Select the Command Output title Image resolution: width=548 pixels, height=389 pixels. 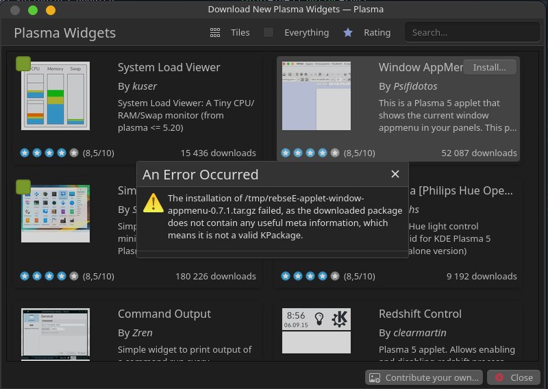click(x=164, y=314)
